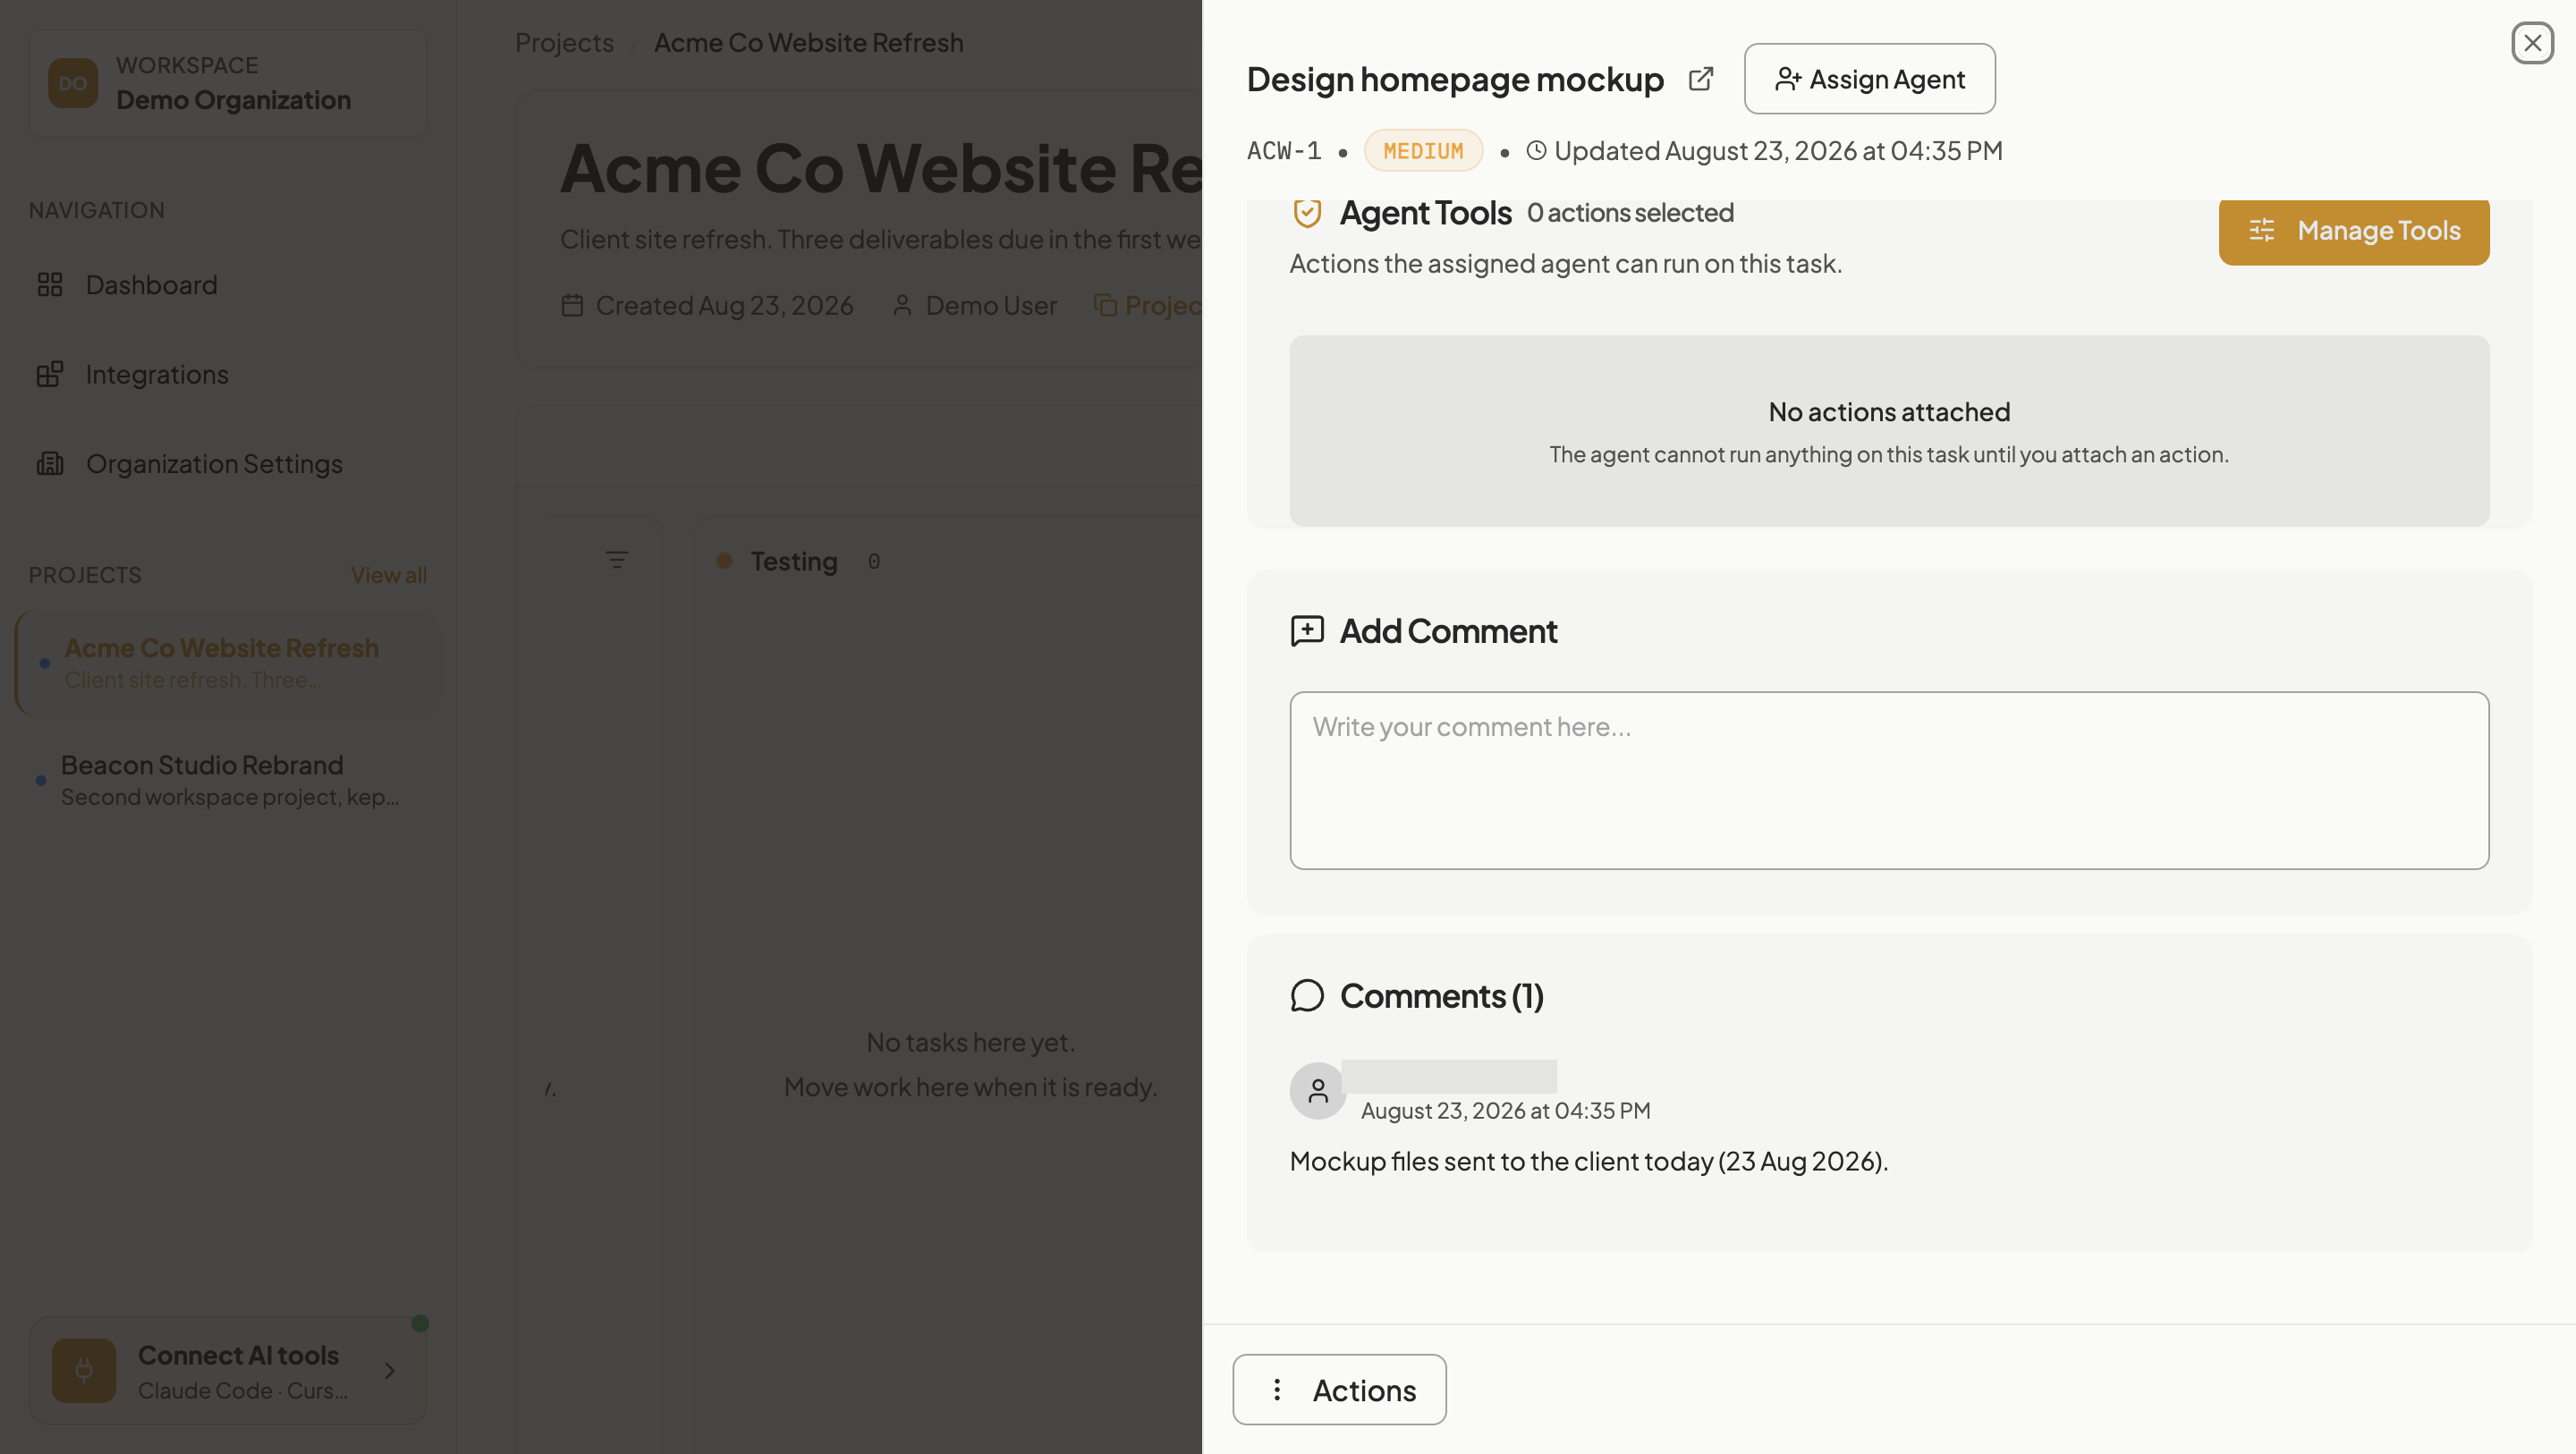Click the 0 actions selected label
This screenshot has width=2576, height=1454.
coord(1630,213)
